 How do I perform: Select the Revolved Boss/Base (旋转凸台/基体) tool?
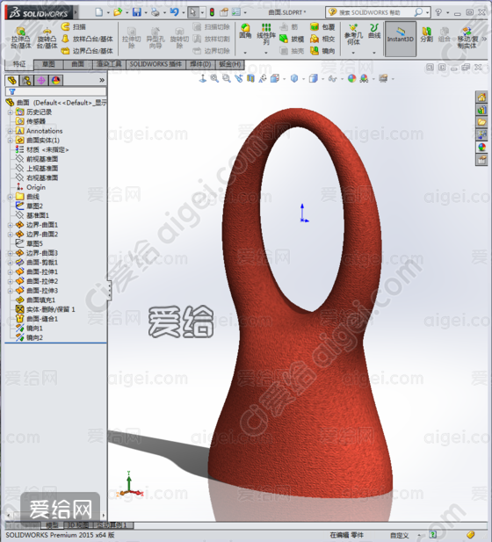[x=47, y=38]
